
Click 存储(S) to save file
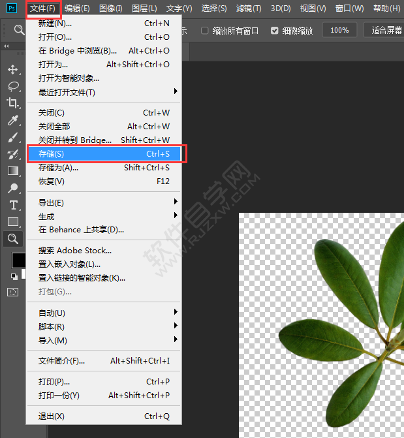104,153
